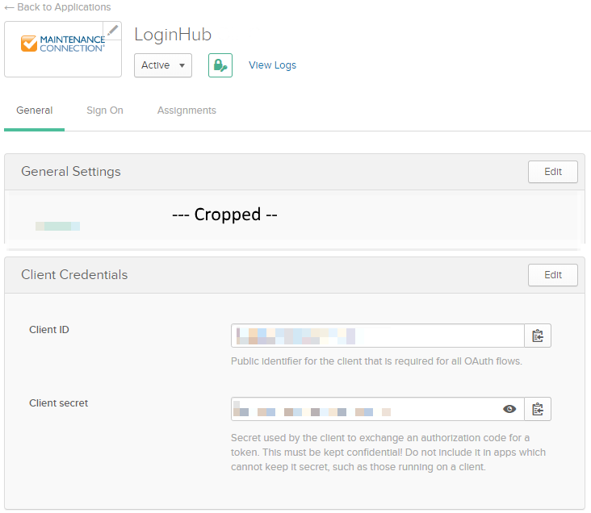Click the "General Settings" section heading
This screenshot has height=513, width=591.
click(x=71, y=171)
